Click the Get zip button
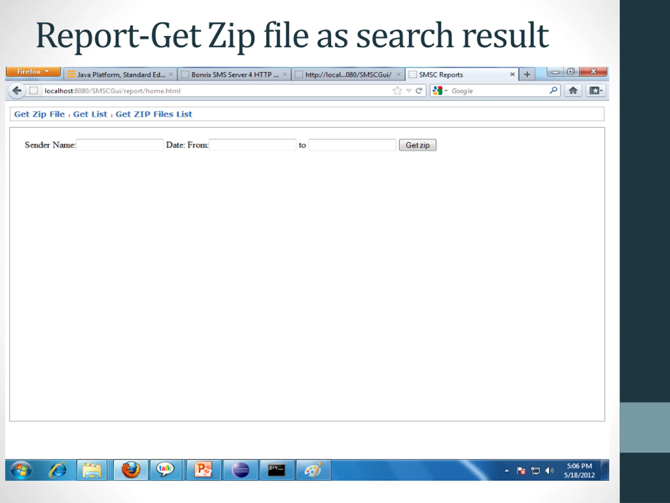This screenshot has width=670, height=503. (x=418, y=145)
